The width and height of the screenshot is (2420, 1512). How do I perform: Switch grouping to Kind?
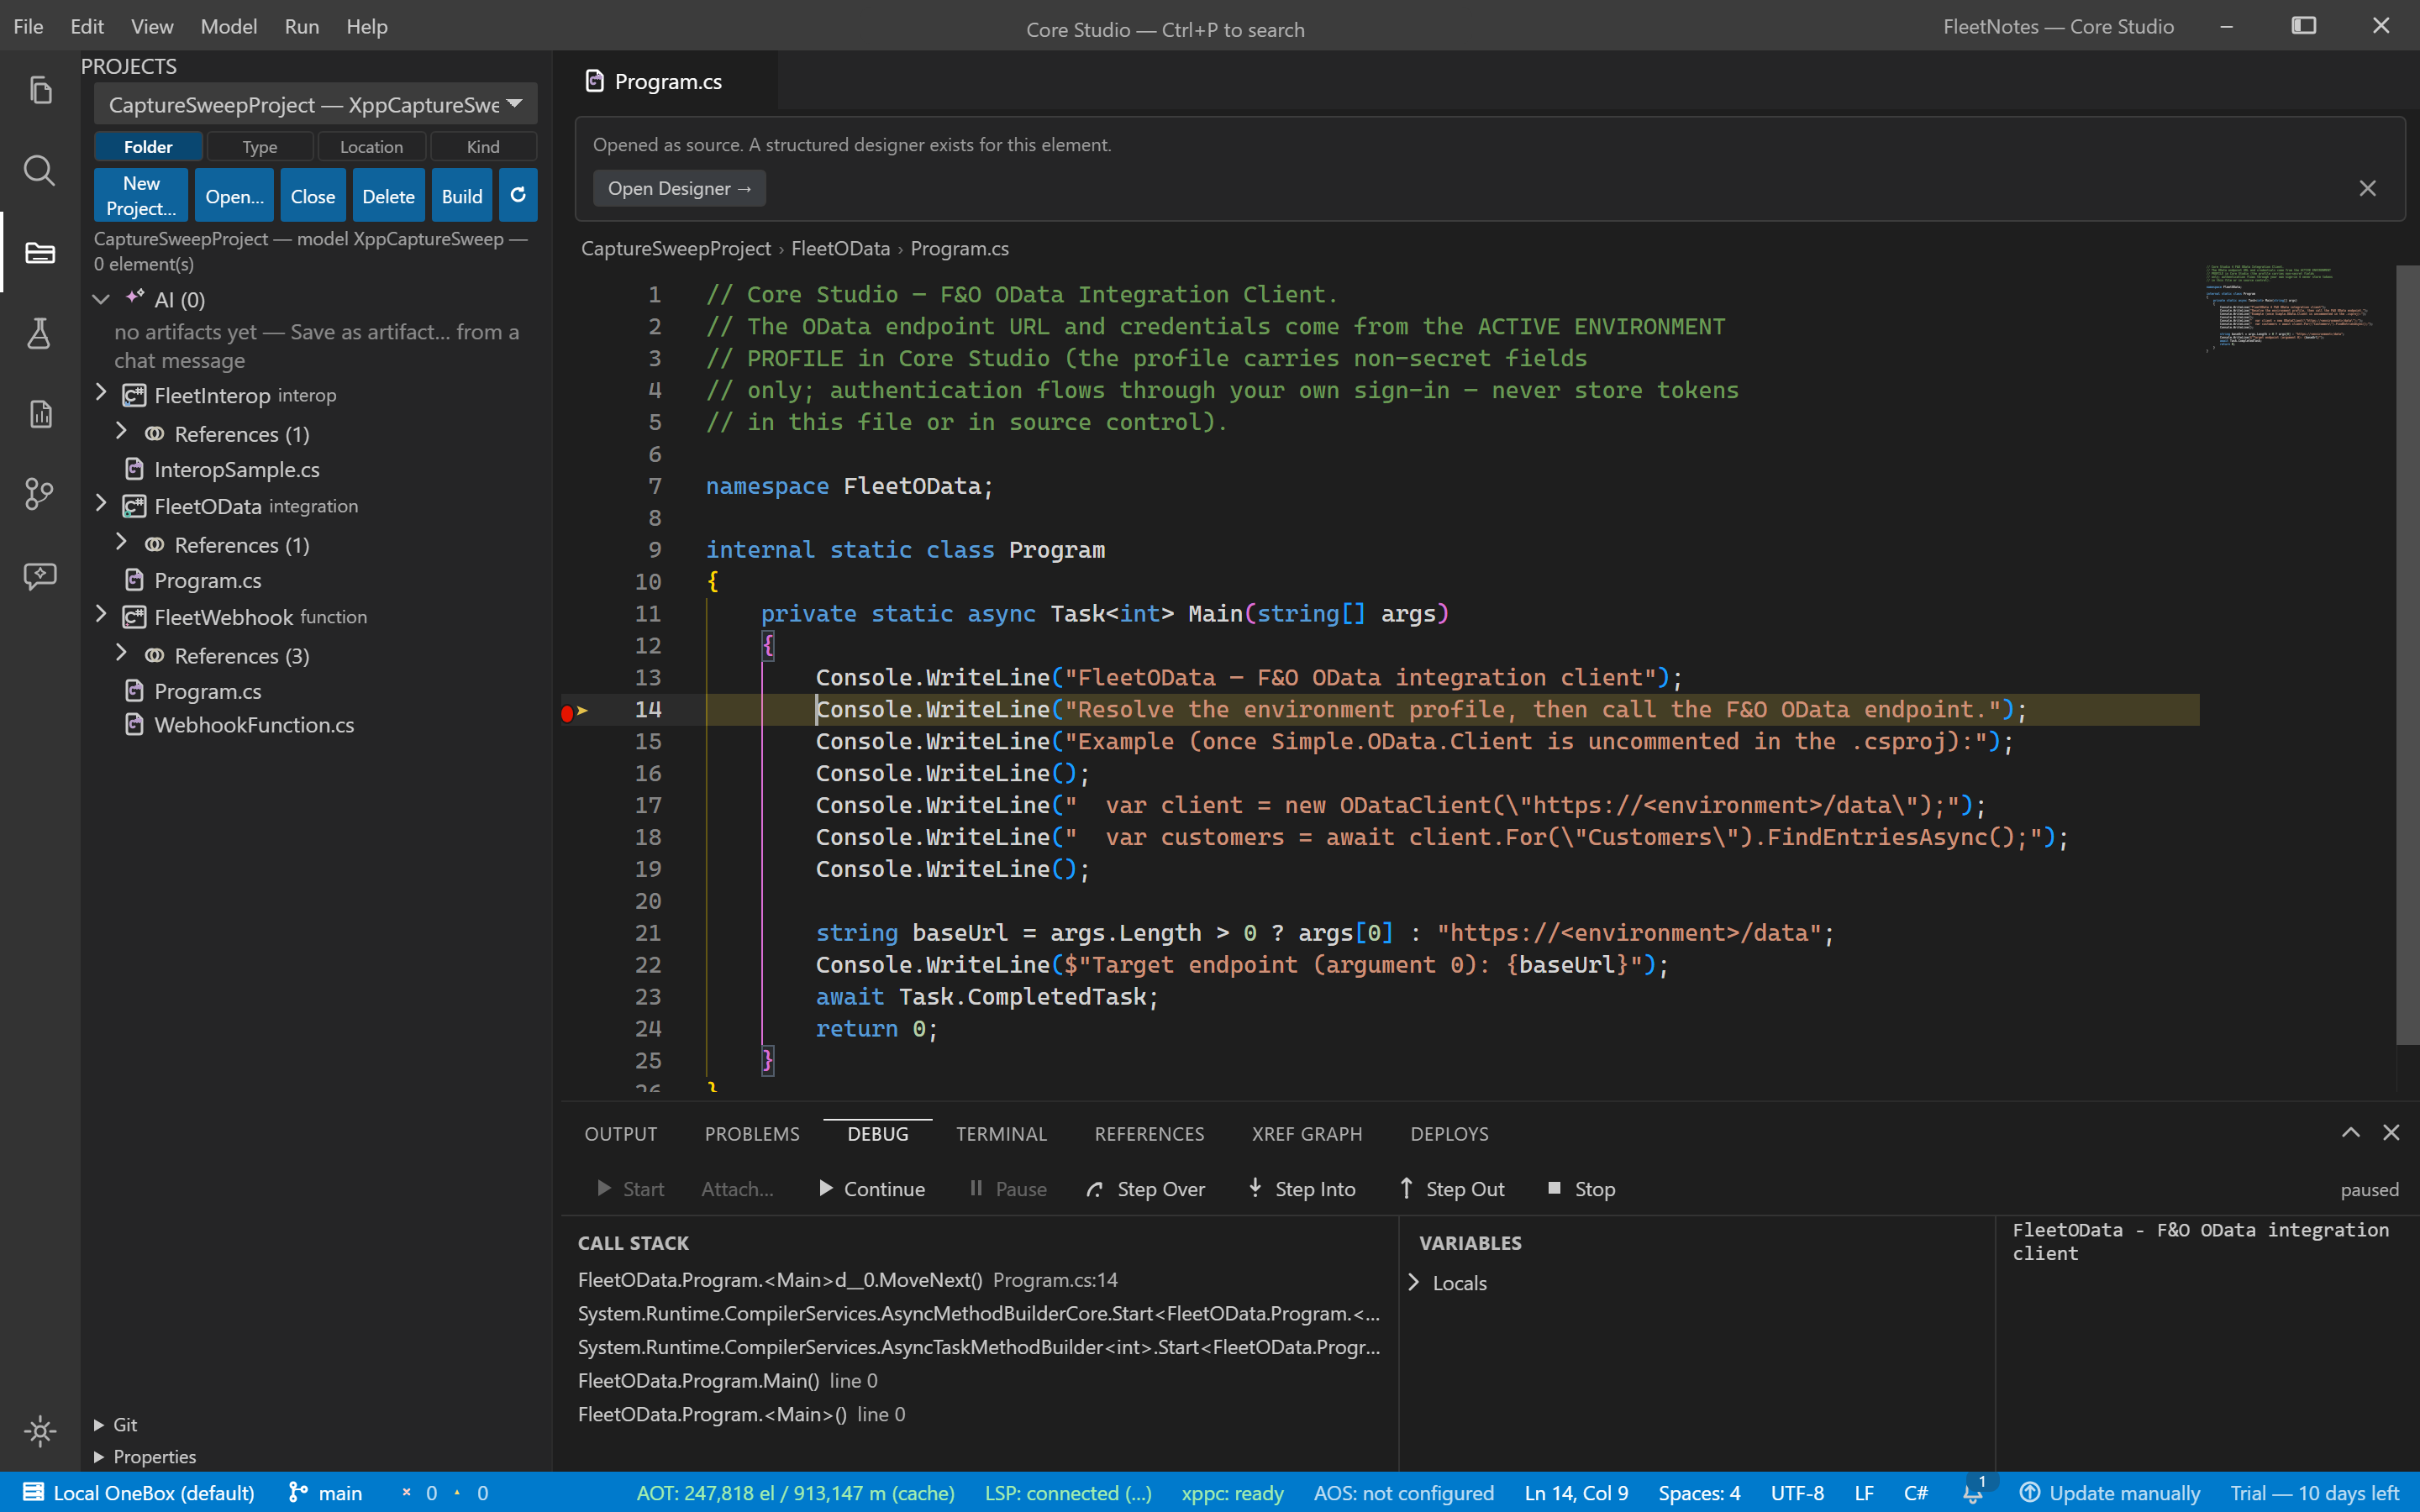click(x=483, y=146)
